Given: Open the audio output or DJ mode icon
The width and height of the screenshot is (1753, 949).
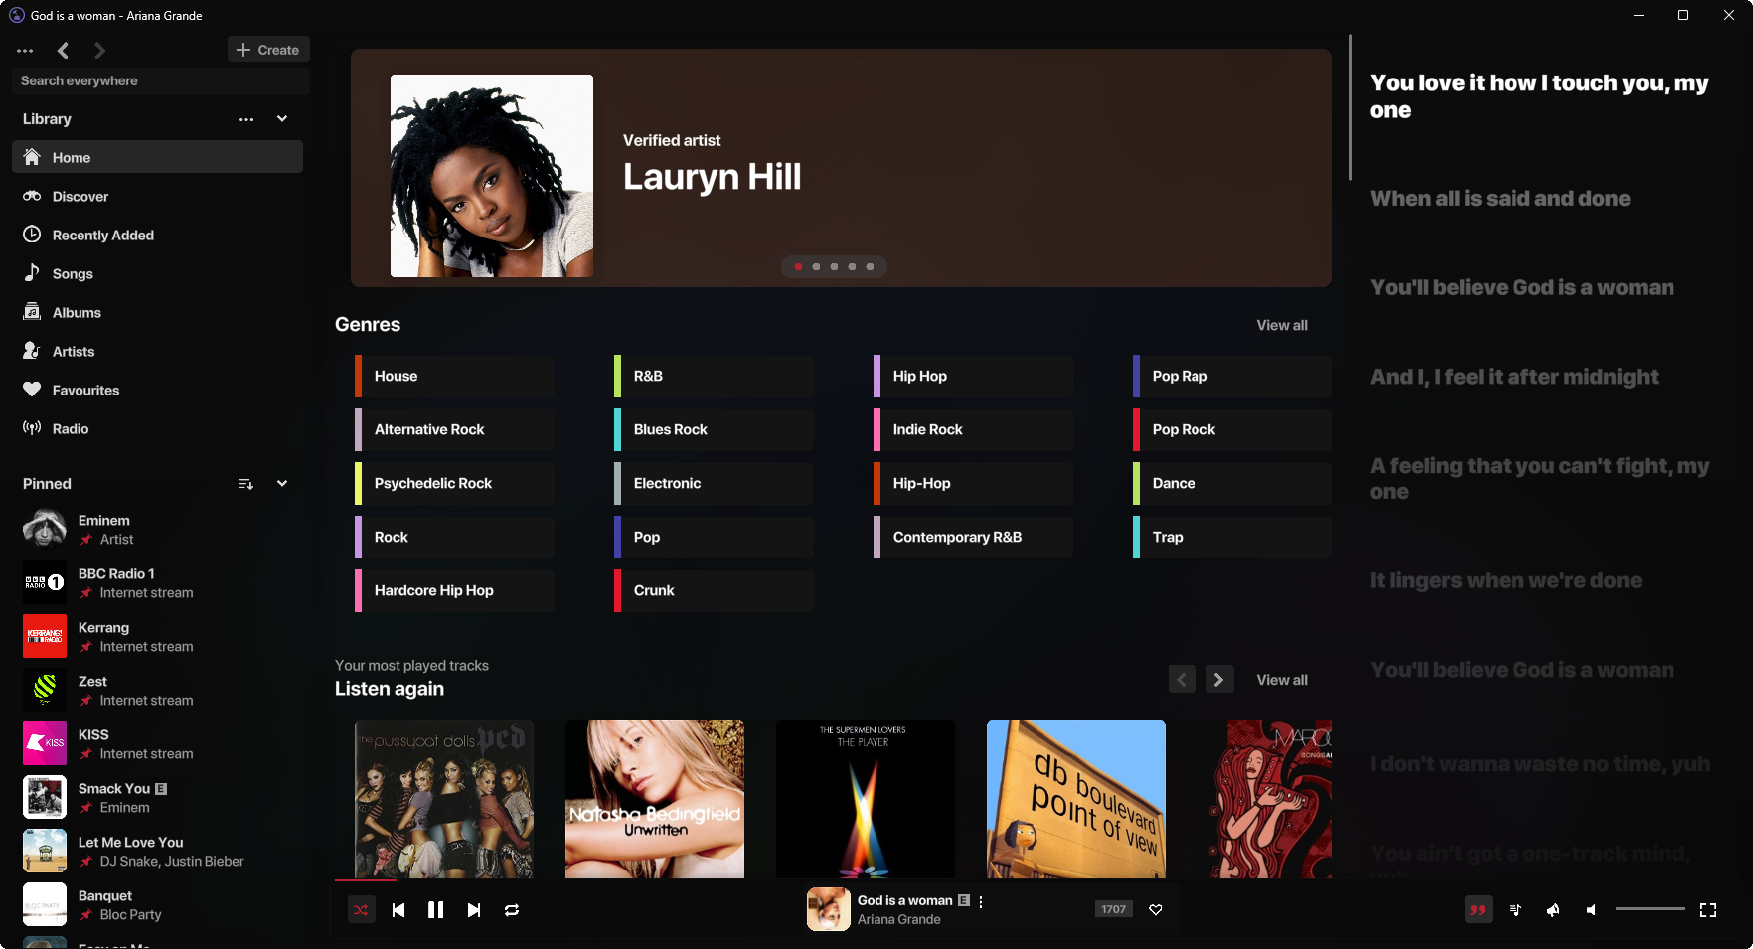Looking at the screenshot, I should point(1553,910).
